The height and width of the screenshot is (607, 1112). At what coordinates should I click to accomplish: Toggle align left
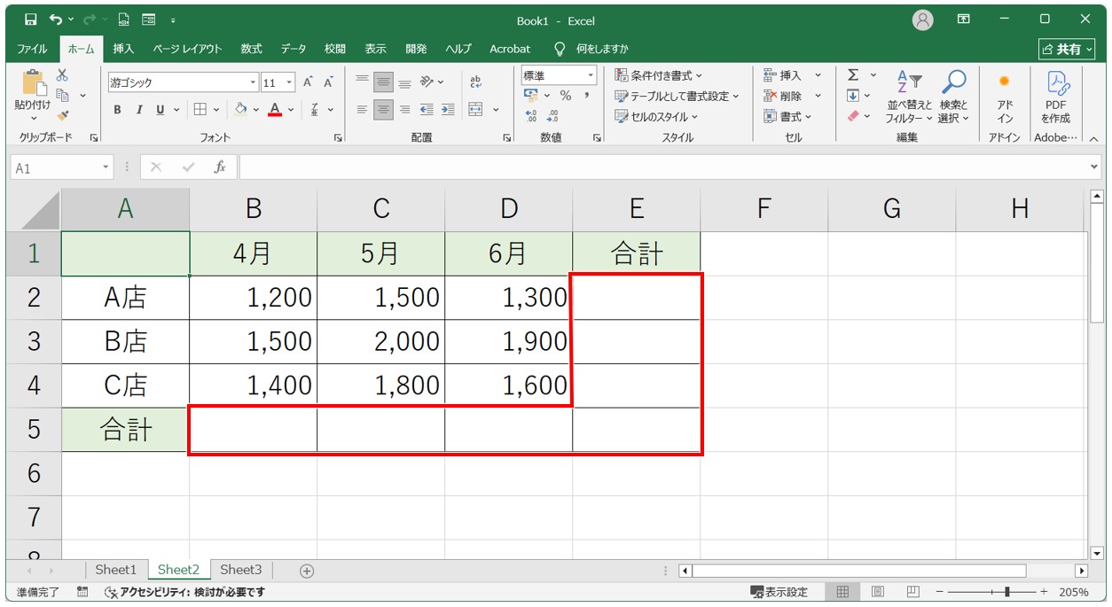pyautogui.click(x=362, y=110)
